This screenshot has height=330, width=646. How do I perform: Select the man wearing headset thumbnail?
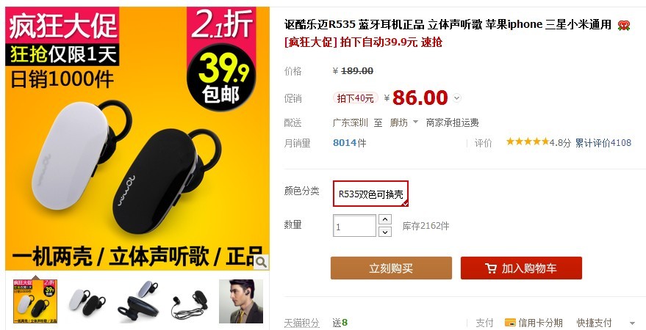(x=241, y=301)
